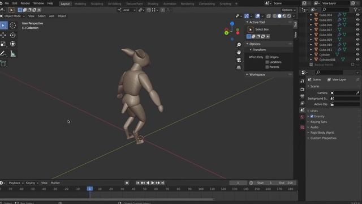The image size is (362, 204).
Task: Click the End frame field
Action: pos(286,183)
